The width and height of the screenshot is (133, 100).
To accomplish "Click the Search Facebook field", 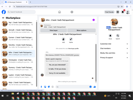I will pyautogui.click(x=21, y=12).
